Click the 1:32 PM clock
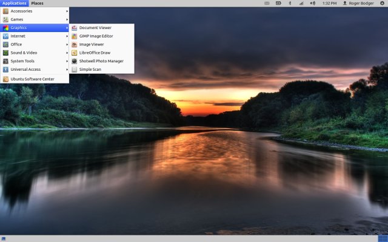The image size is (388, 242). click(x=329, y=3)
